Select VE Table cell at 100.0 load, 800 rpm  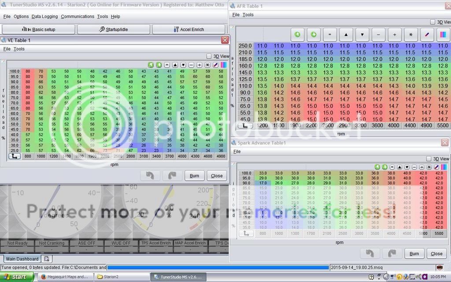tap(28, 71)
